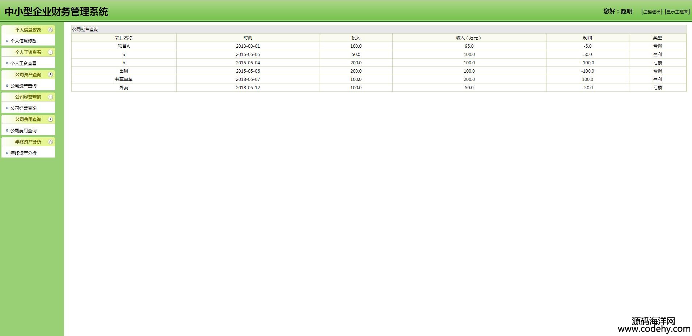Click investment value 50.0 in row a
Image resolution: width=692 pixels, height=336 pixels.
(356, 55)
